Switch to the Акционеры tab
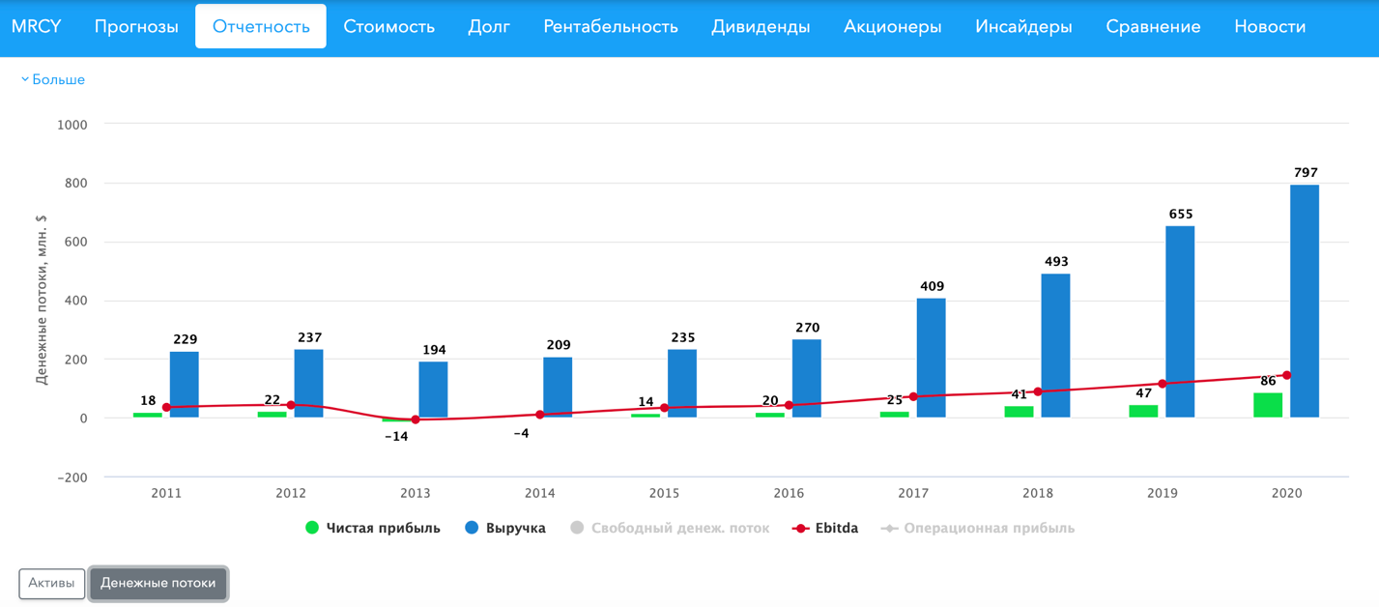Viewport: 1379px width, 607px height. click(892, 27)
